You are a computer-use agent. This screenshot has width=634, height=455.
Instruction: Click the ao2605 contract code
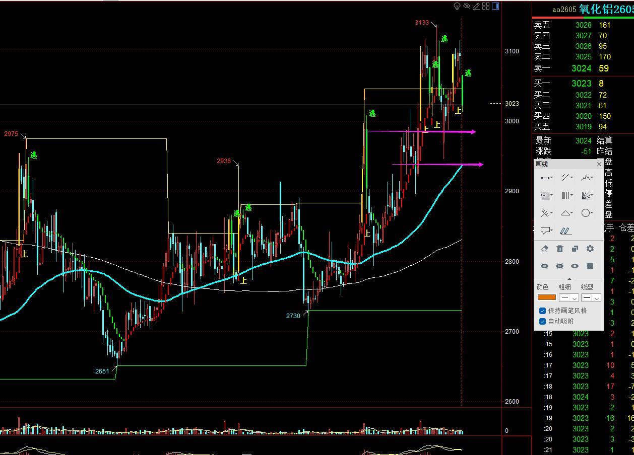click(x=564, y=10)
